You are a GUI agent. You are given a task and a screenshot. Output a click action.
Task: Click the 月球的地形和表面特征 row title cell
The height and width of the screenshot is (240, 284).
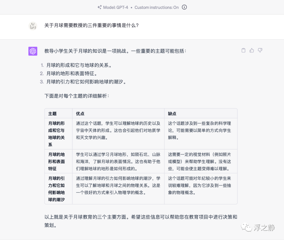(57, 161)
